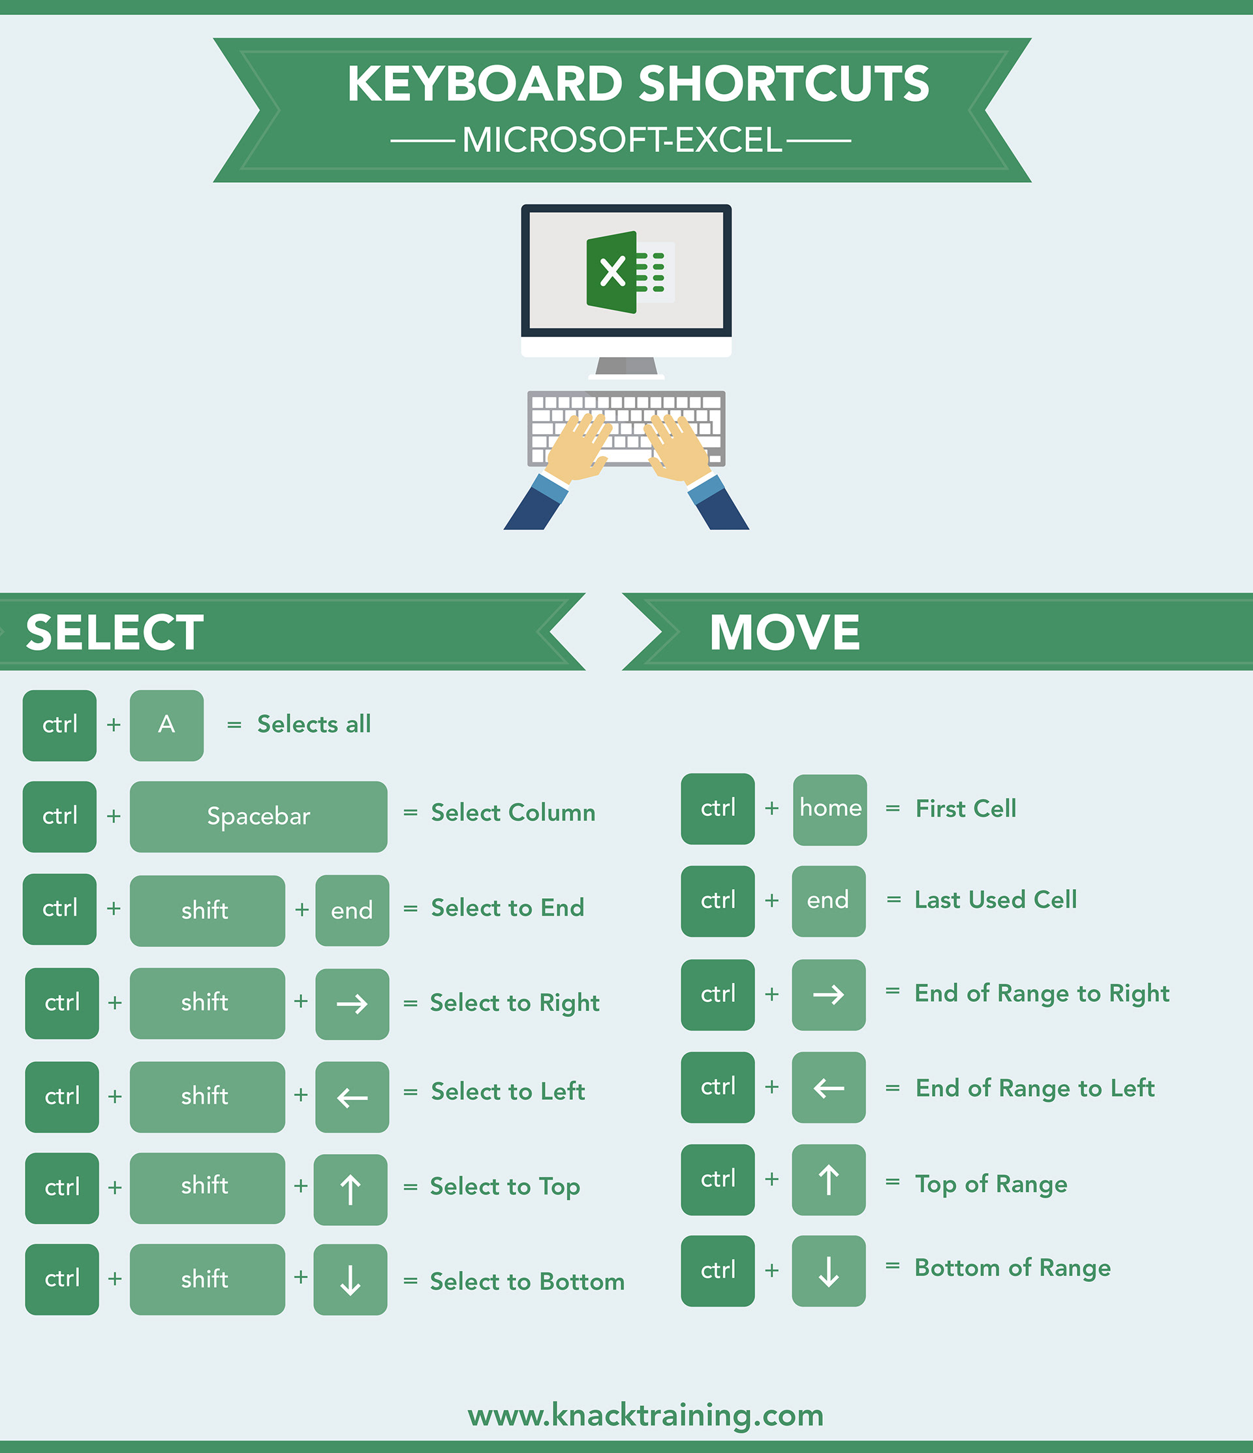This screenshot has width=1253, height=1453.
Task: Click the up arrow key icon for Top of Range
Action: click(x=817, y=1180)
